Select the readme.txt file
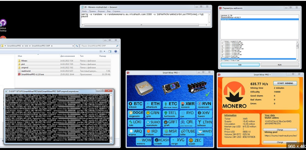Viewport: 306px width, 150px height. (64, 71)
